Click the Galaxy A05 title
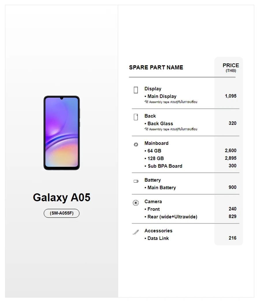The height and width of the screenshot is (303, 260). [x=62, y=197]
